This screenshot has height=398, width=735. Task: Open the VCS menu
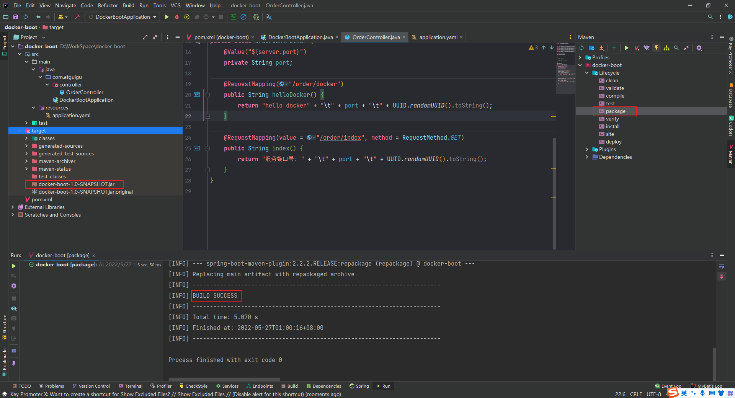click(175, 5)
